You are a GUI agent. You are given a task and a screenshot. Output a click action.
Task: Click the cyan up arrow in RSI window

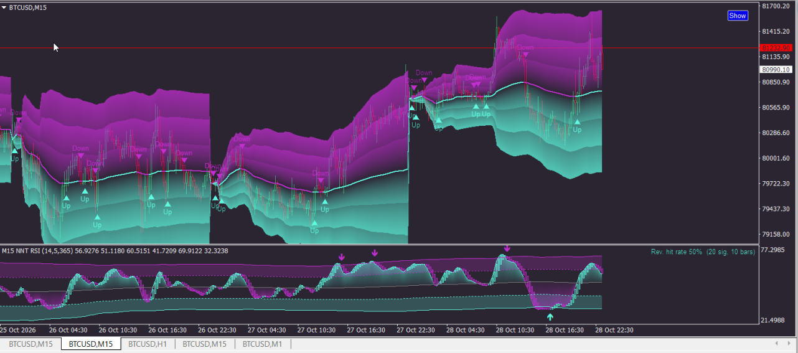click(550, 317)
